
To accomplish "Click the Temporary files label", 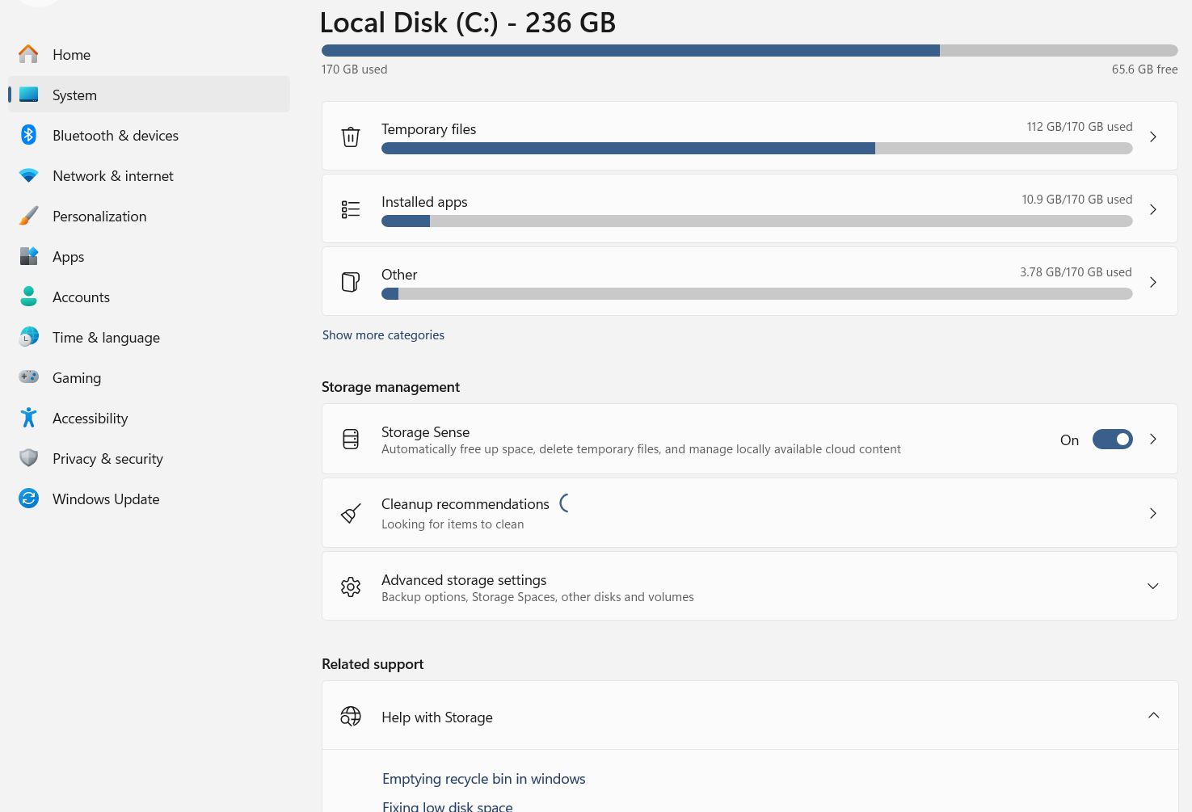I will pos(429,129).
